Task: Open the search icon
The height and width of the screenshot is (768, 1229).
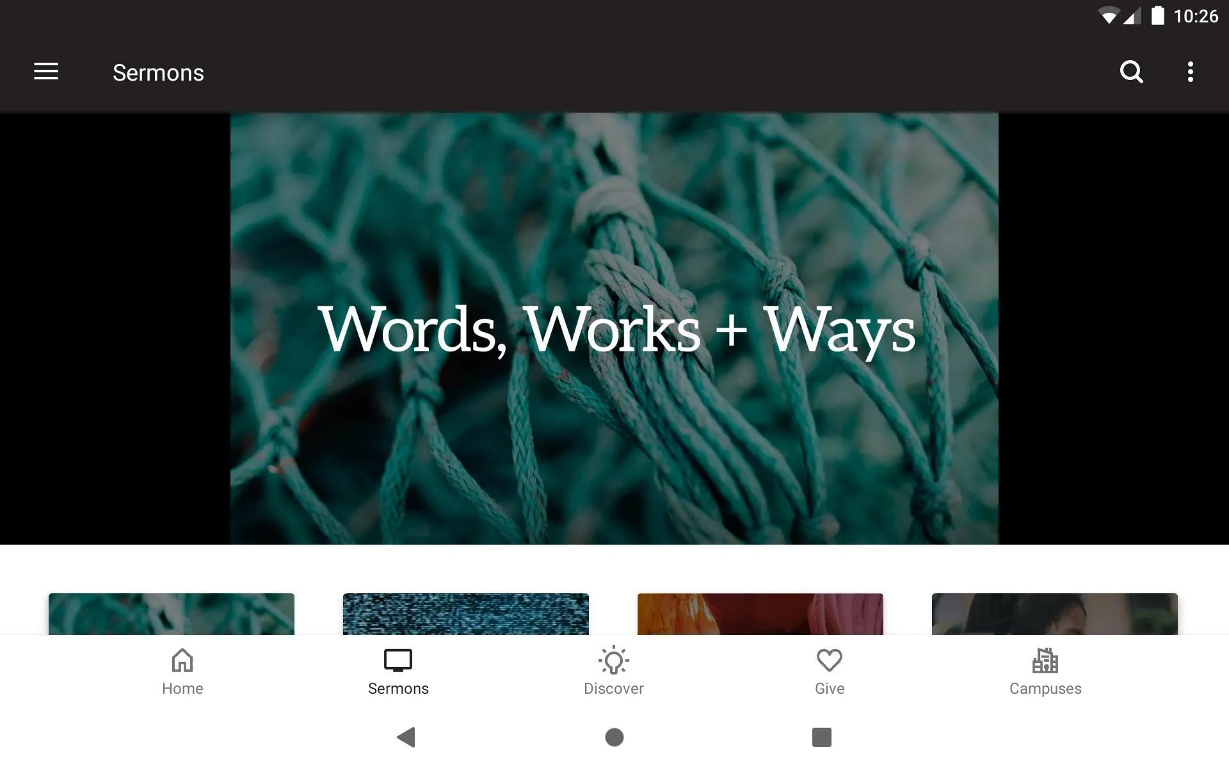Action: (1132, 72)
